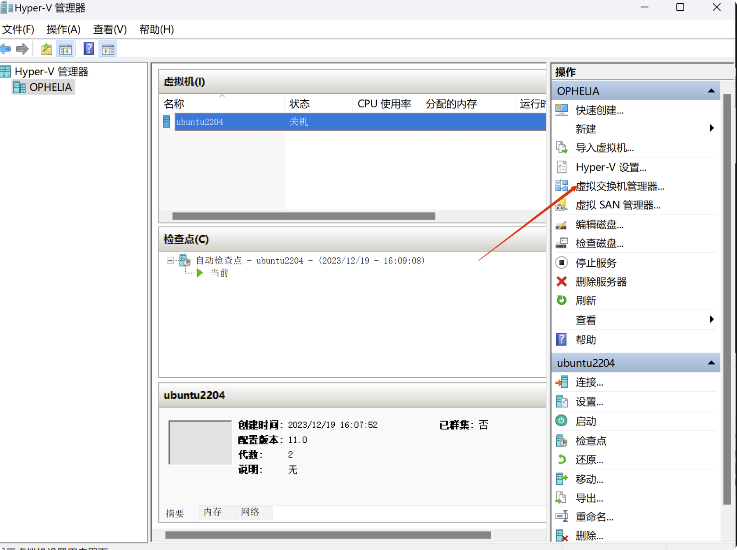The height and width of the screenshot is (550, 737).
Task: Click the blue Help question mark toolbar icon
Action: 89,49
